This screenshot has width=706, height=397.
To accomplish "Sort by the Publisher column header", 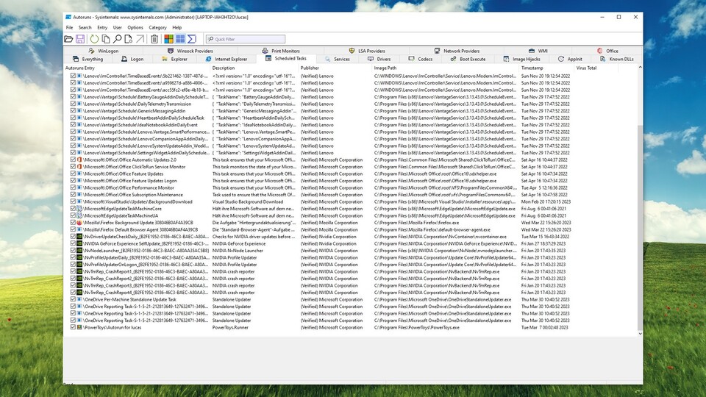I will pos(310,68).
